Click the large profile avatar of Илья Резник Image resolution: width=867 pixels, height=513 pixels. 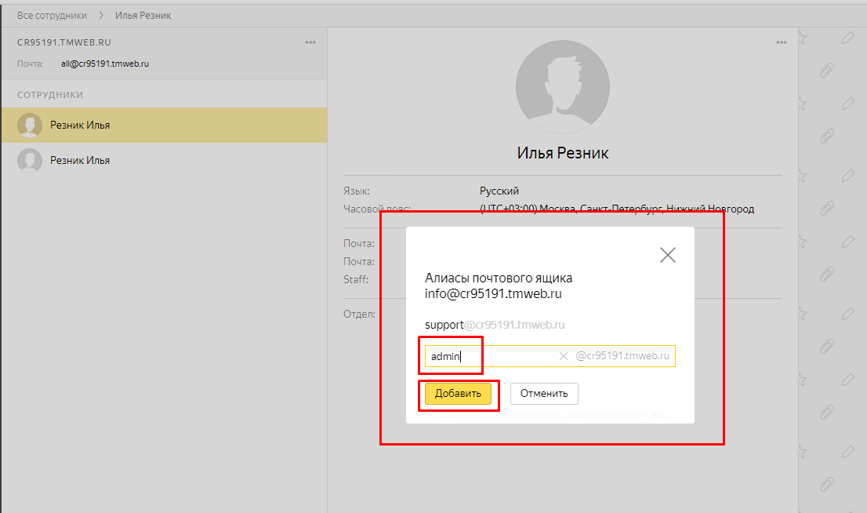tap(562, 87)
